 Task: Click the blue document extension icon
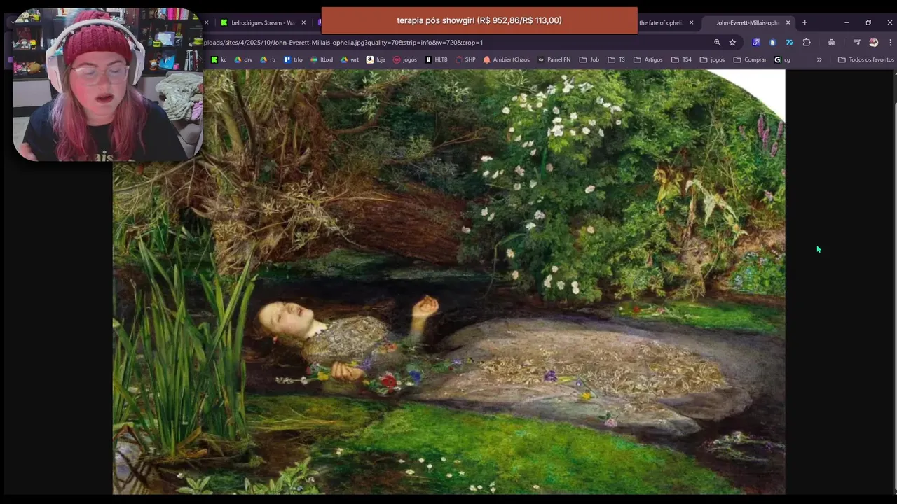(772, 42)
